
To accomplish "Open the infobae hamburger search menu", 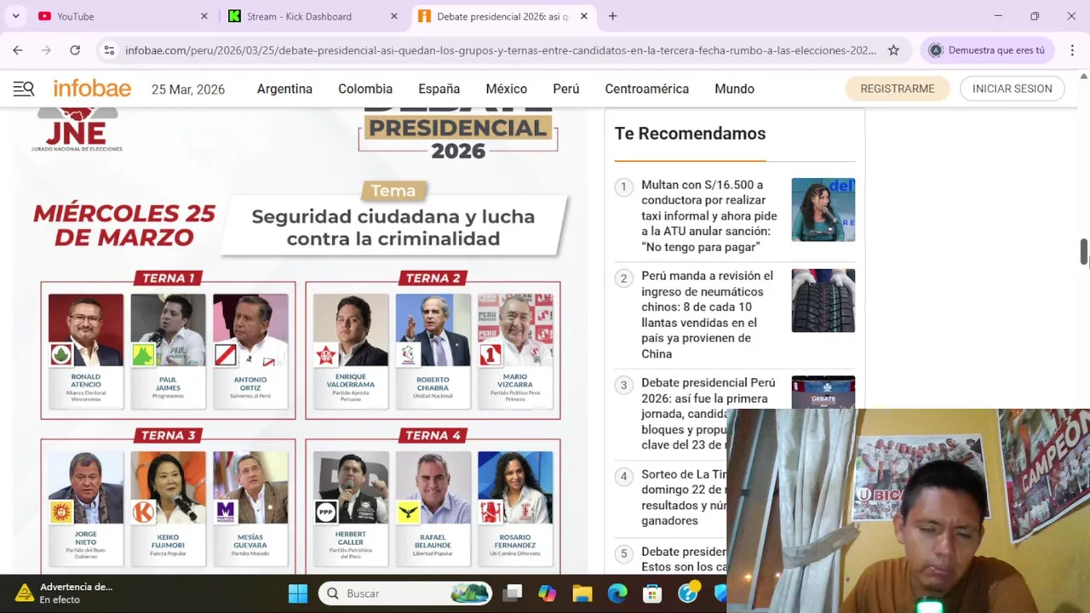I will point(23,89).
